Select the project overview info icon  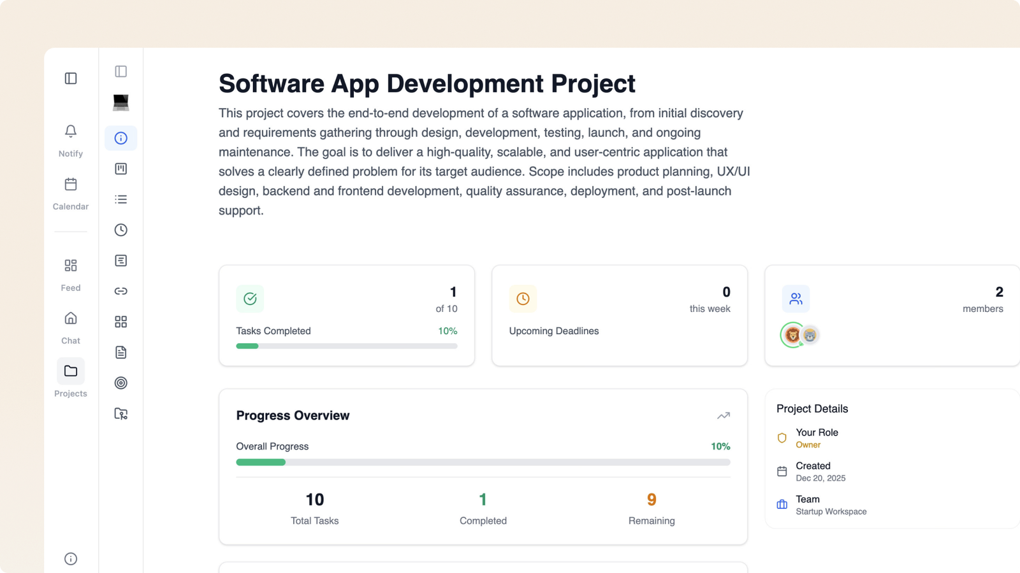pyautogui.click(x=121, y=138)
